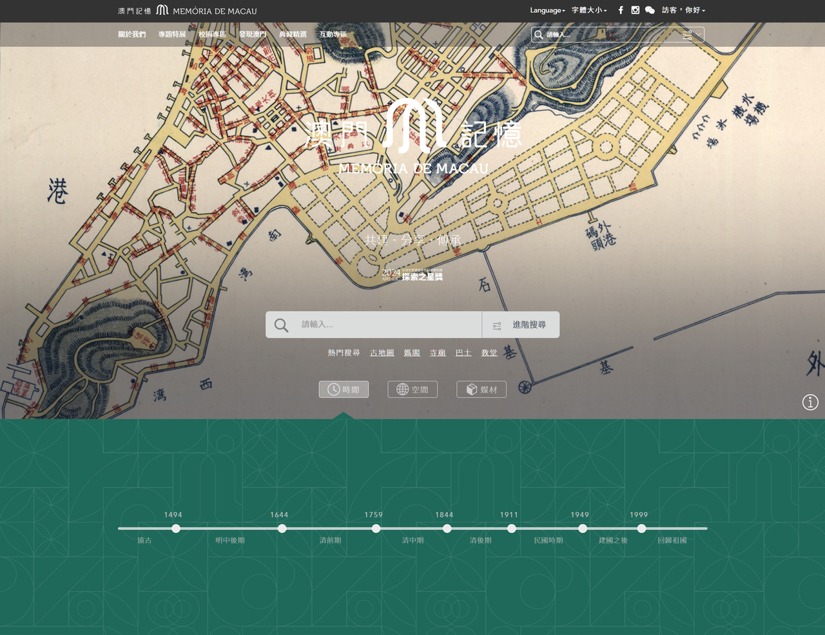Viewport: 825px width, 635px height.
Task: Open the Instagram icon in header
Action: tap(636, 10)
